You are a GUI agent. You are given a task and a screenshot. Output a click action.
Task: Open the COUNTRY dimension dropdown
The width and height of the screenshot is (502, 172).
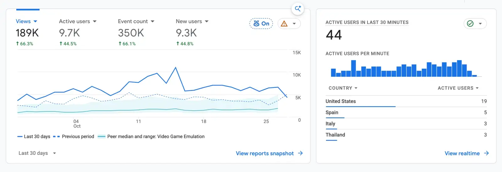(x=343, y=88)
